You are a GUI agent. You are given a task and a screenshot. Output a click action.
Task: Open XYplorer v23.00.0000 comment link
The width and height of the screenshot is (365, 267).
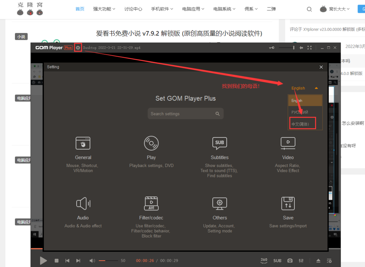coord(327,29)
